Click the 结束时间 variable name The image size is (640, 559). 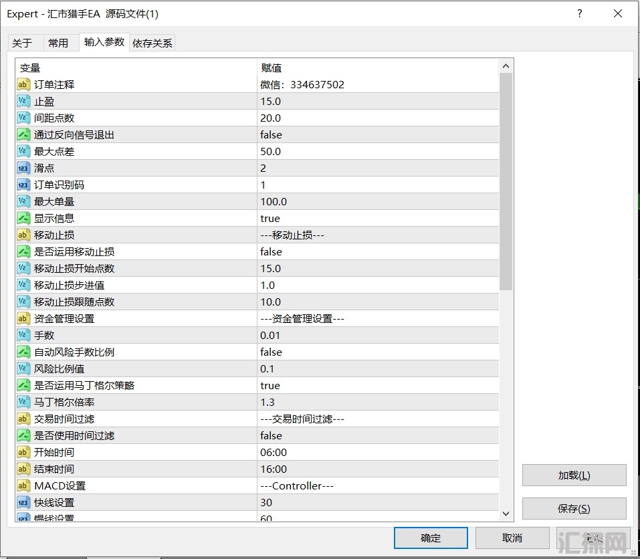coord(54,469)
